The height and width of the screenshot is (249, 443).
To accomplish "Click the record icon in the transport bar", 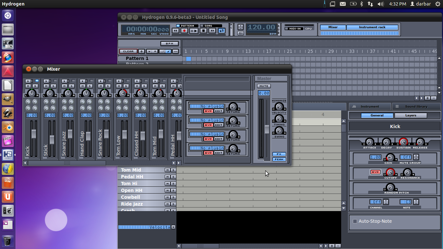I will 185,31.
